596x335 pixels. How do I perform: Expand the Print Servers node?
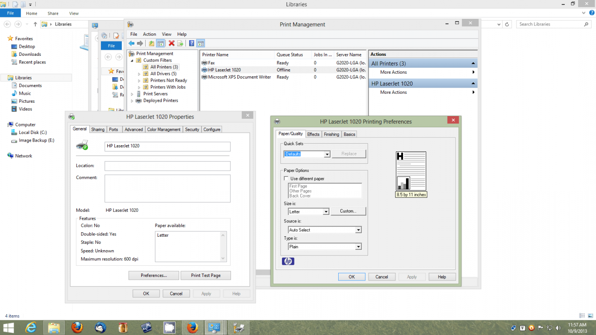click(132, 94)
